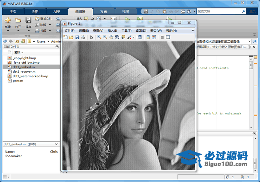Click the fx insert function icon
The image size is (260, 182).
(93, 19)
